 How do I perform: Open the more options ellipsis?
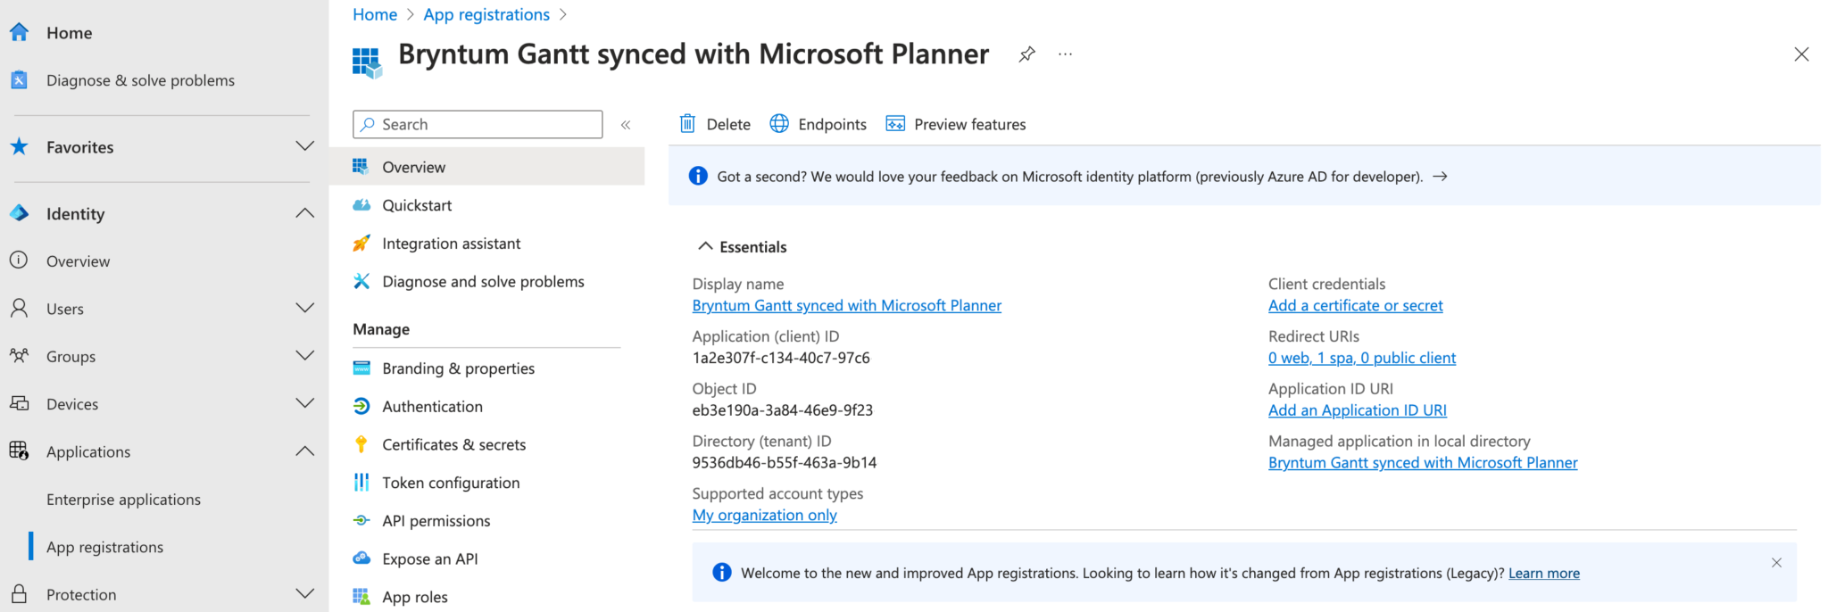(1065, 54)
